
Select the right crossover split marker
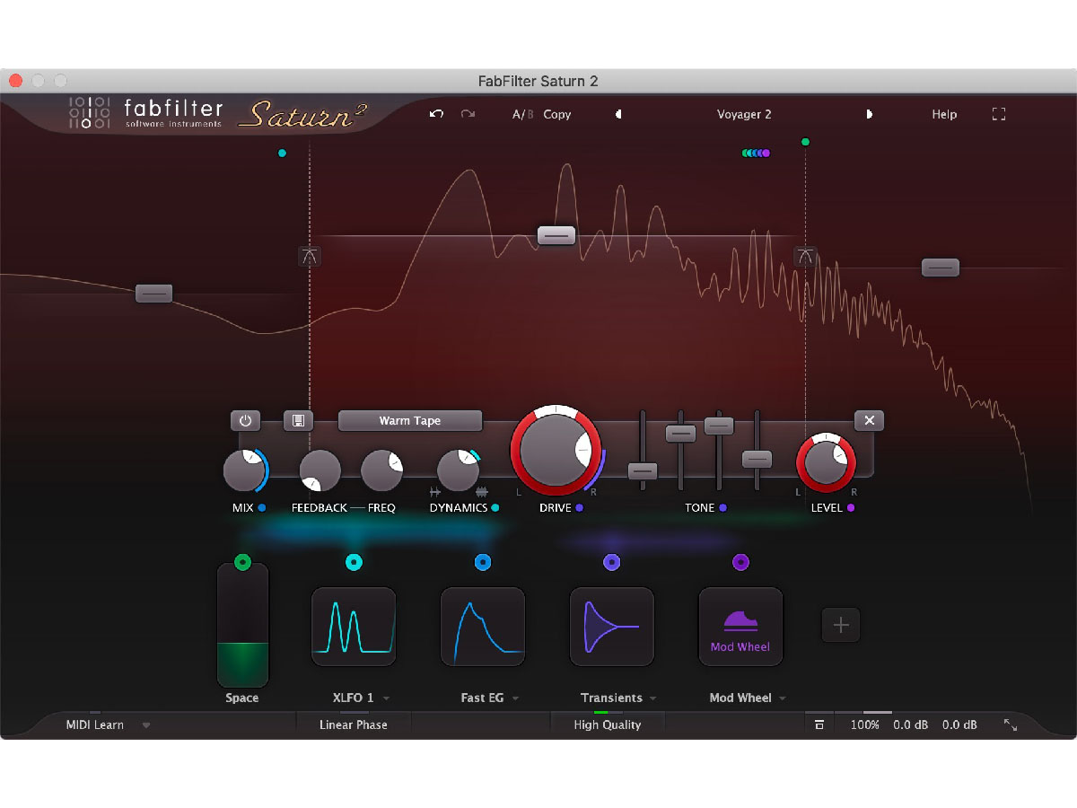click(x=805, y=256)
